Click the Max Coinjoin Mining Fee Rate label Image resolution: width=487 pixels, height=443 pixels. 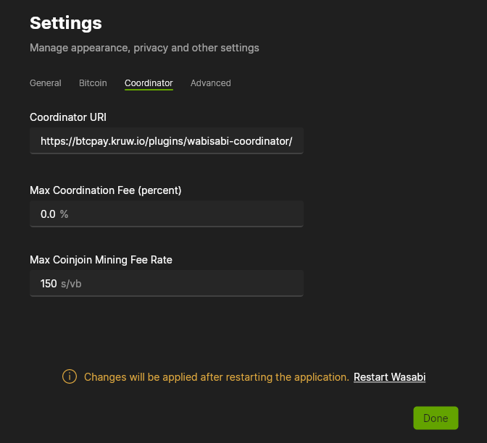[101, 259]
